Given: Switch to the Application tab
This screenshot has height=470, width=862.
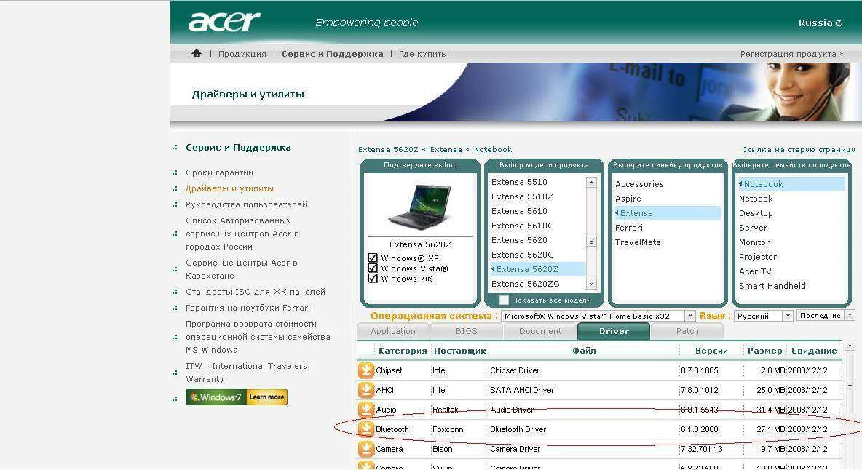Looking at the screenshot, I should tap(392, 331).
